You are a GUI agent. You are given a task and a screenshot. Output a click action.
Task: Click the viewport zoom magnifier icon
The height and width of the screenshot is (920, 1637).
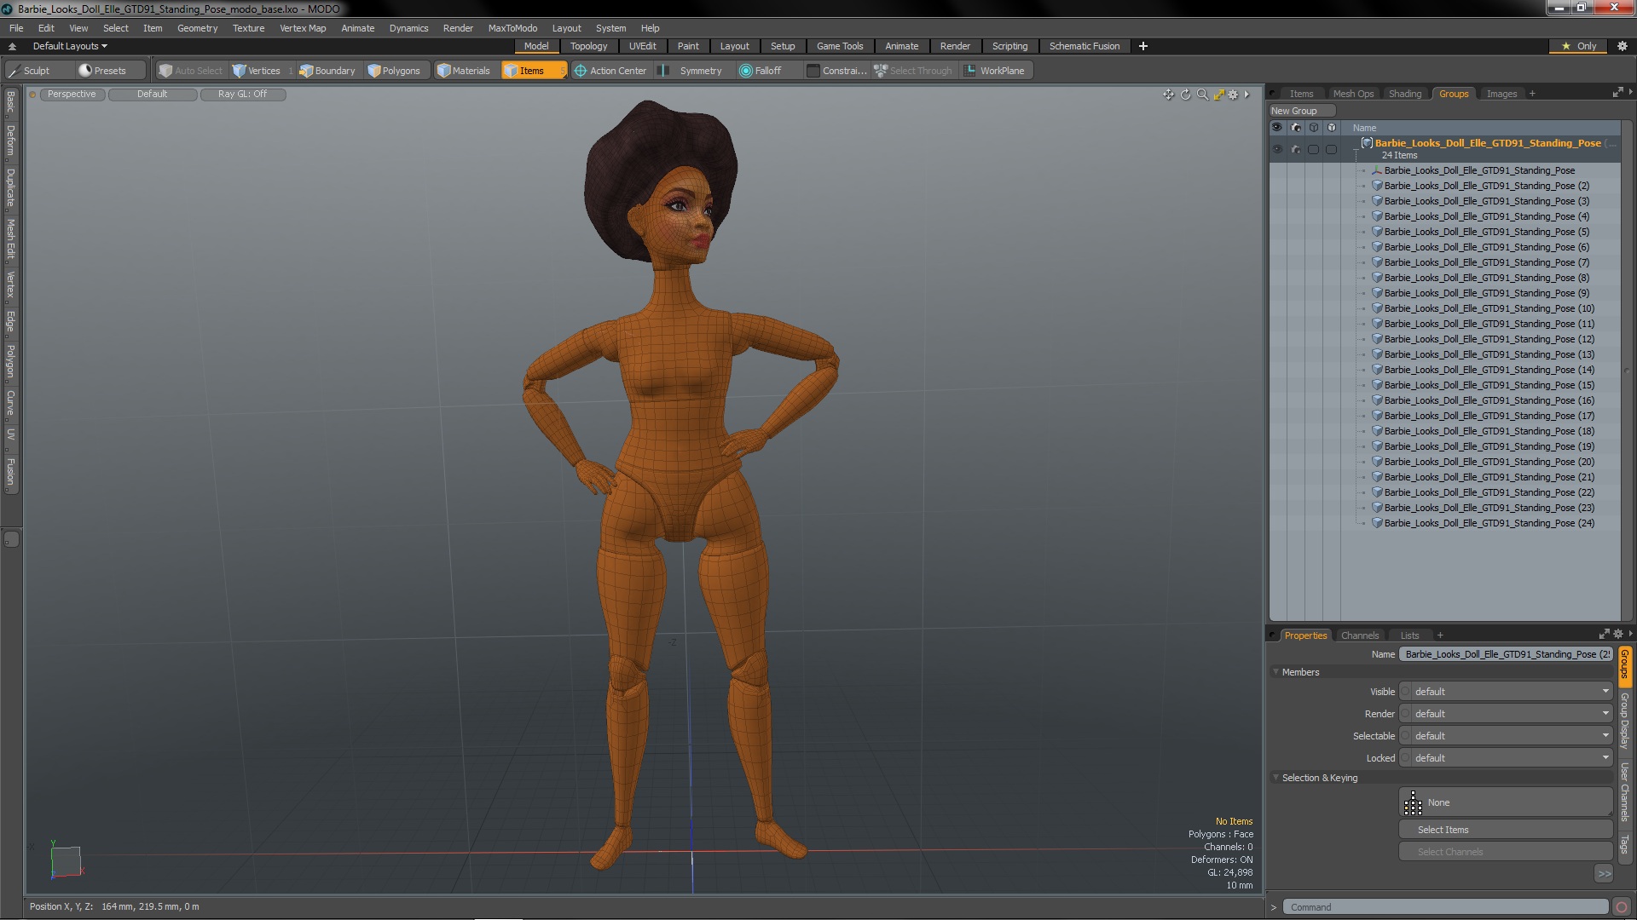click(x=1202, y=95)
